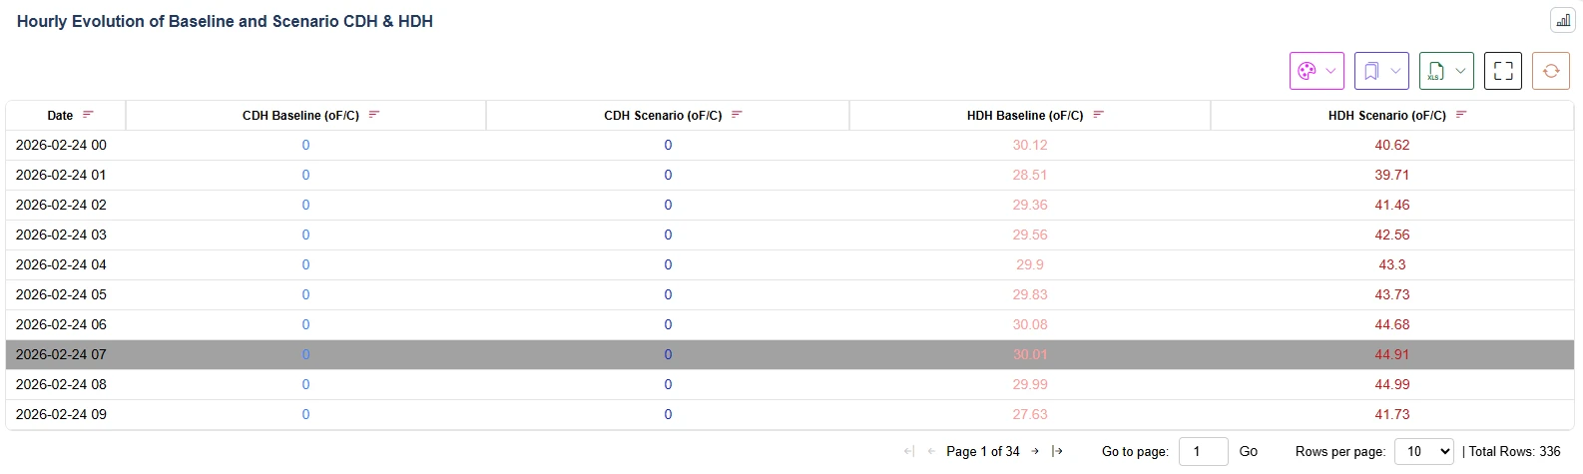Image resolution: width=1583 pixels, height=474 pixels.
Task: Click HDH Baseline value 30.12
Action: (1030, 145)
